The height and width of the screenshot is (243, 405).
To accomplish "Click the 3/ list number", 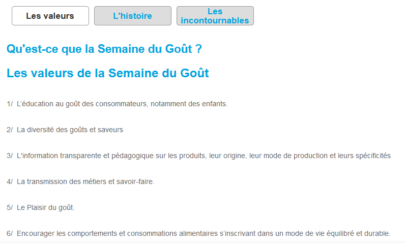I will click(x=10, y=156).
